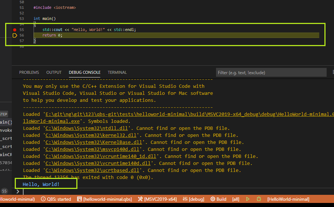This screenshot has width=334, height=207.
Task: Click the QBS: started status indicator
Action: 56,199
